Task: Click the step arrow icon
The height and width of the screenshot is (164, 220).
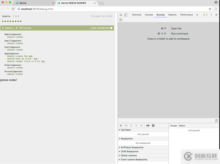Action: tap(141, 125)
